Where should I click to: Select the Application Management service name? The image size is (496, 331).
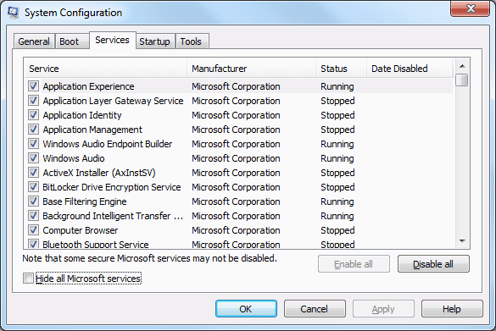click(92, 130)
